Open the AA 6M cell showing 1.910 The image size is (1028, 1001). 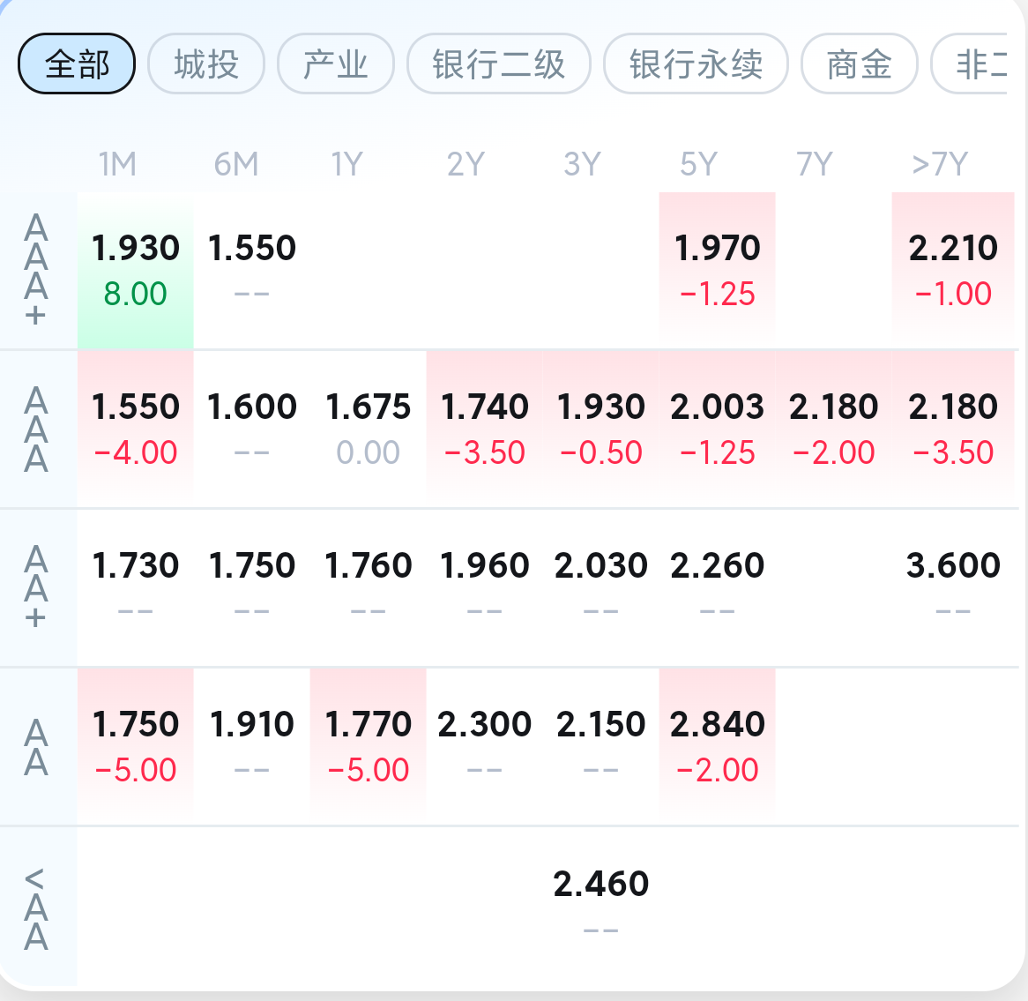[252, 746]
